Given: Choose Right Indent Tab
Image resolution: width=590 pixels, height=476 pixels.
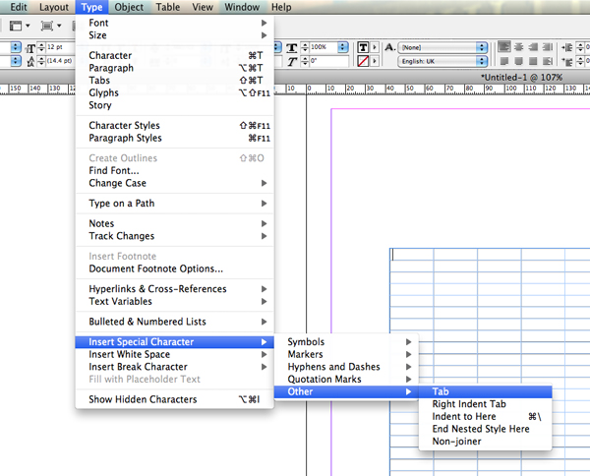Looking at the screenshot, I should [x=486, y=404].
